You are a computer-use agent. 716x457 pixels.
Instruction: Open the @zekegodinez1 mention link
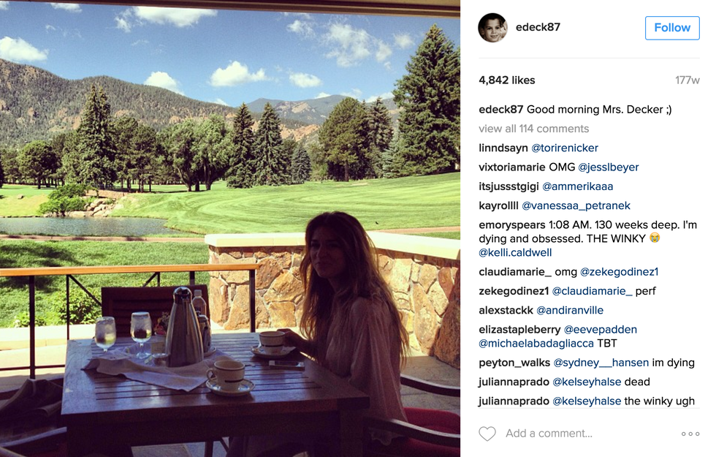(620, 272)
